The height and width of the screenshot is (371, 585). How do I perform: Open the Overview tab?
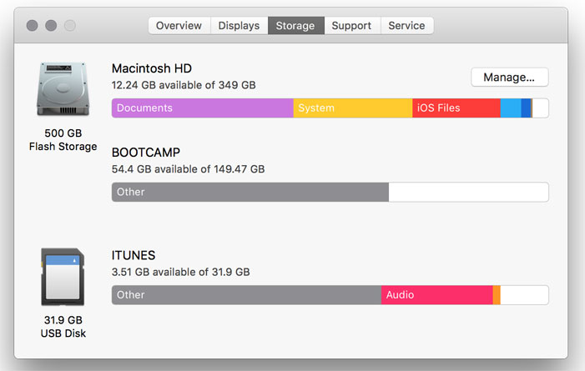point(179,26)
